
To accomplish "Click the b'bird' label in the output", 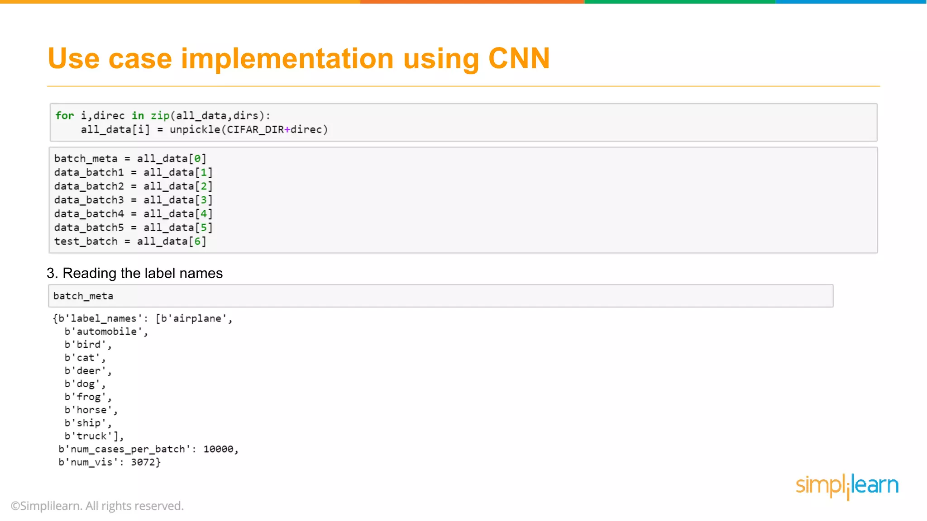I will (x=85, y=345).
